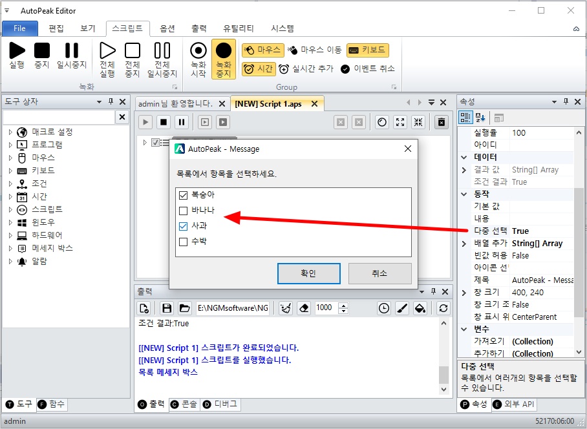Toggle the 이벤트 취소 option
This screenshot has width=587, height=429.
pos(368,69)
